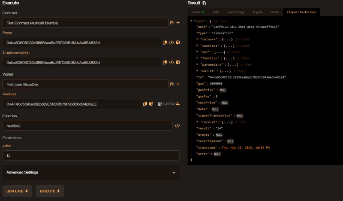Add a new contract with plus icon
Image resolution: width=343 pixels, height=201 pixels.
(178, 23)
